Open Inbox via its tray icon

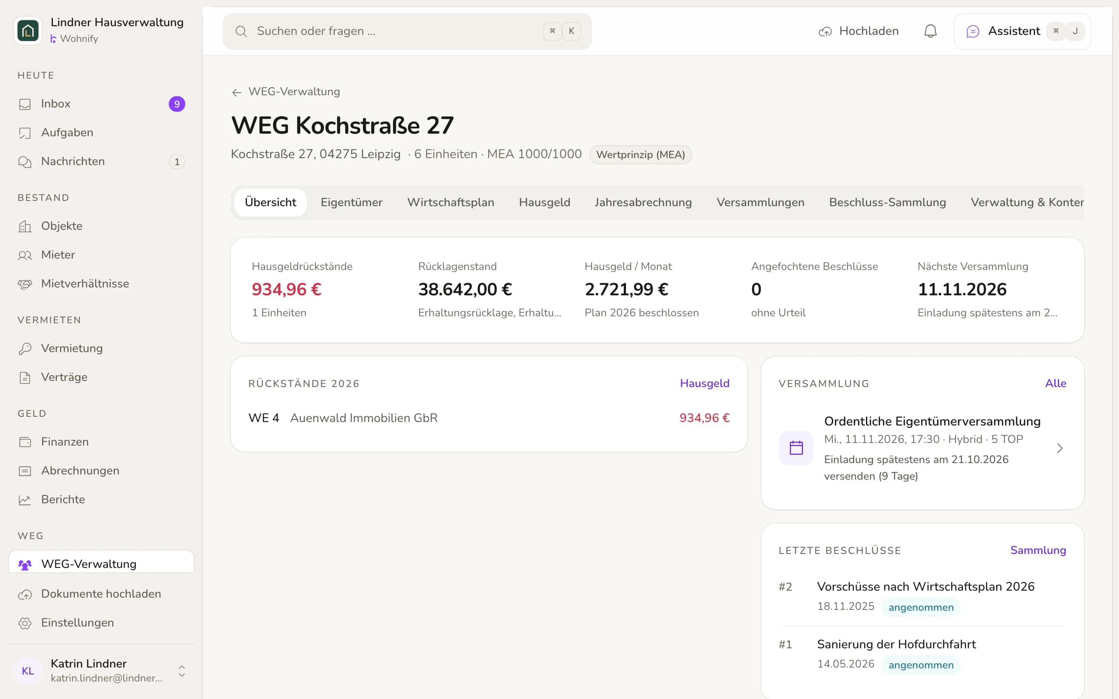click(25, 104)
